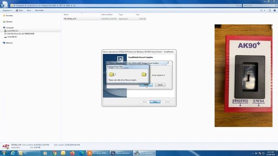Launch Google Chrome from the taskbar
278x156 pixels.
[54, 153]
